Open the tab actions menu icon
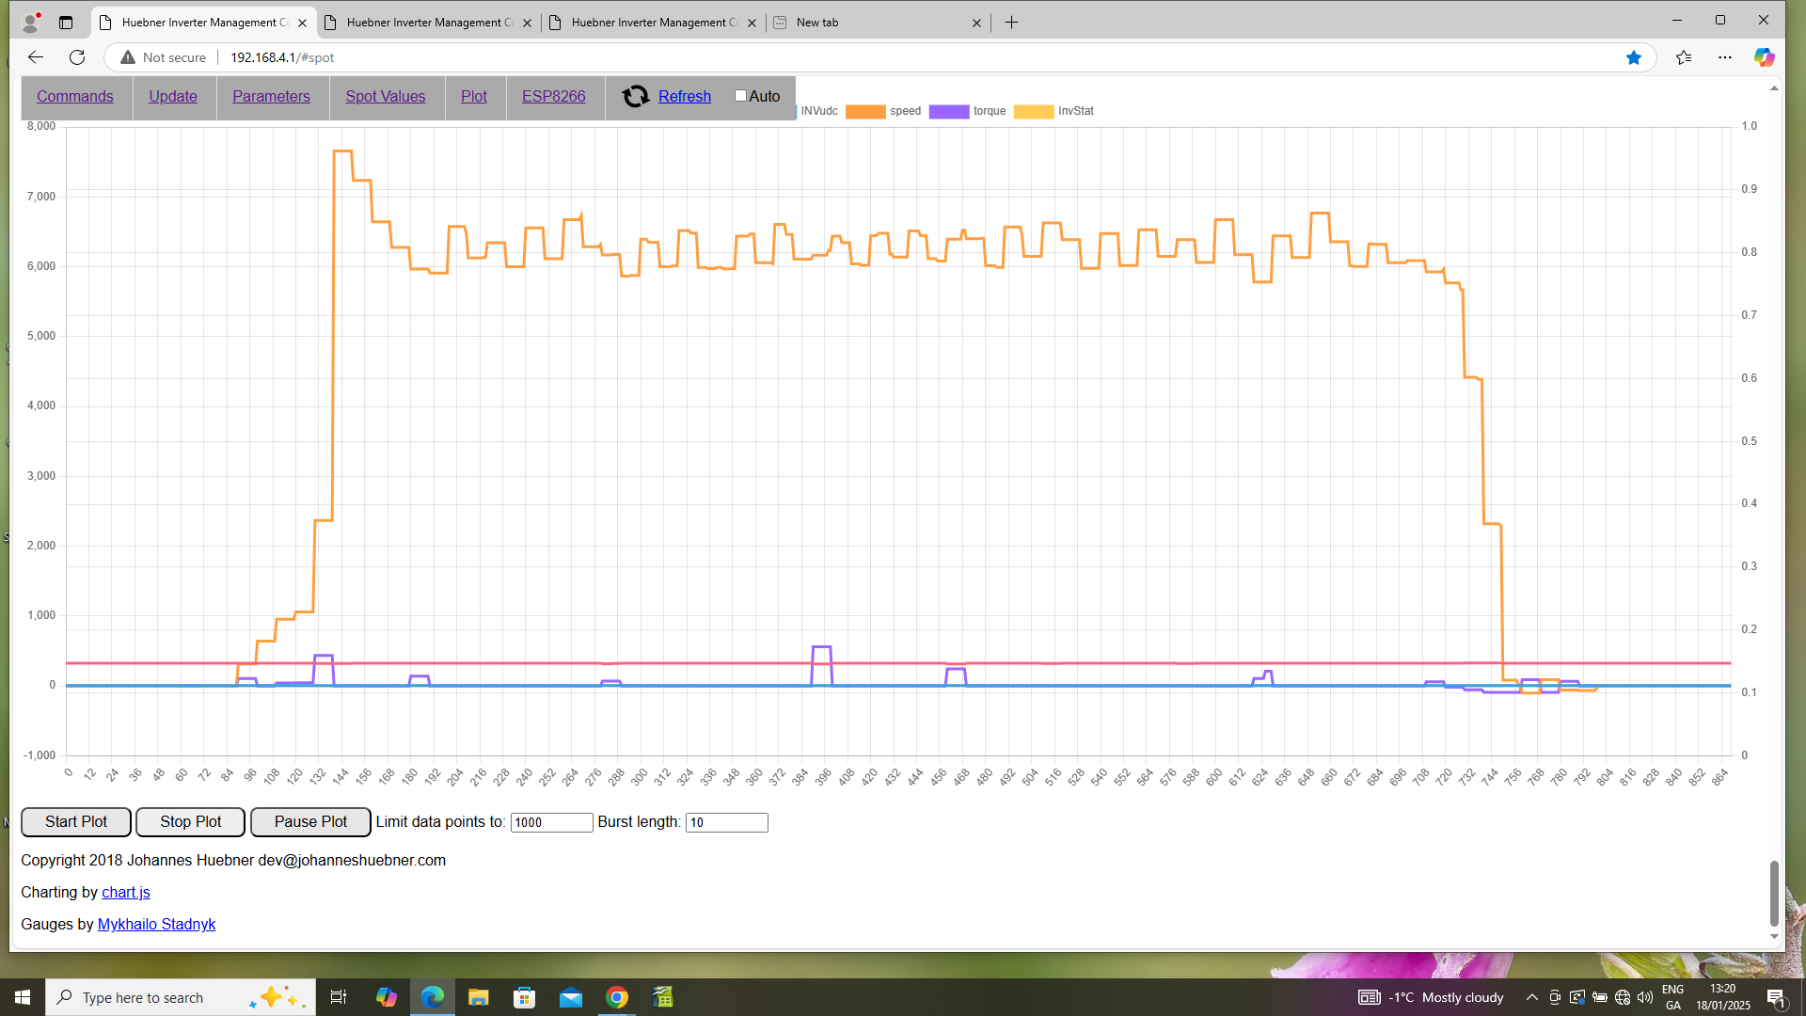 (66, 23)
